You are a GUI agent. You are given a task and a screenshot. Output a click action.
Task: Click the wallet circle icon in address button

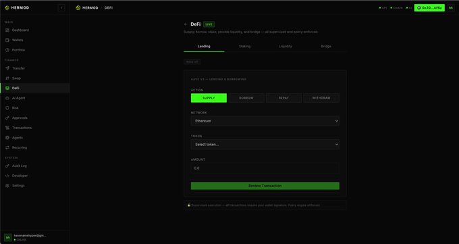tap(418, 8)
